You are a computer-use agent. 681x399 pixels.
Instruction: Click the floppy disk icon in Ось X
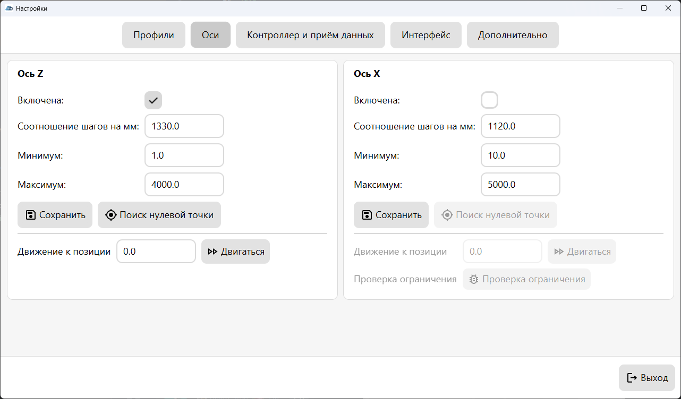click(x=367, y=215)
